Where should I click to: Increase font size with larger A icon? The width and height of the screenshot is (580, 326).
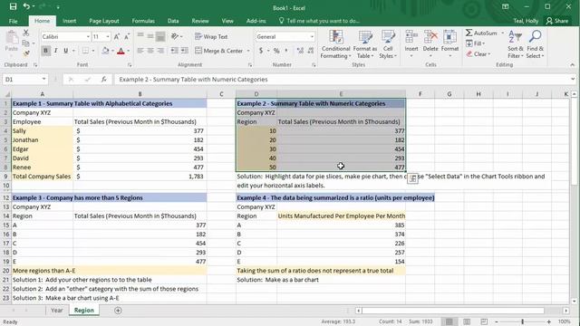(x=117, y=36)
